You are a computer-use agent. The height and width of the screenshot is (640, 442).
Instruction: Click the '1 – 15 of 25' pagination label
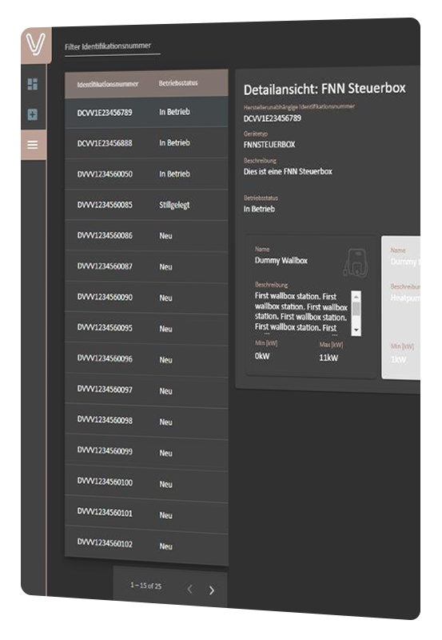click(x=146, y=586)
